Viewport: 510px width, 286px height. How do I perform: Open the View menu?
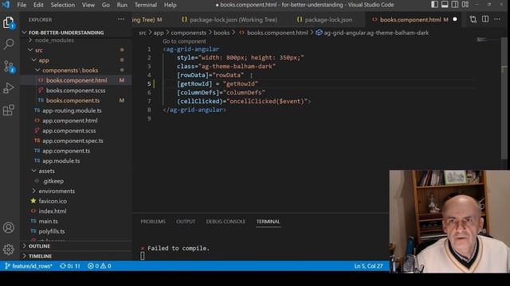[88, 5]
